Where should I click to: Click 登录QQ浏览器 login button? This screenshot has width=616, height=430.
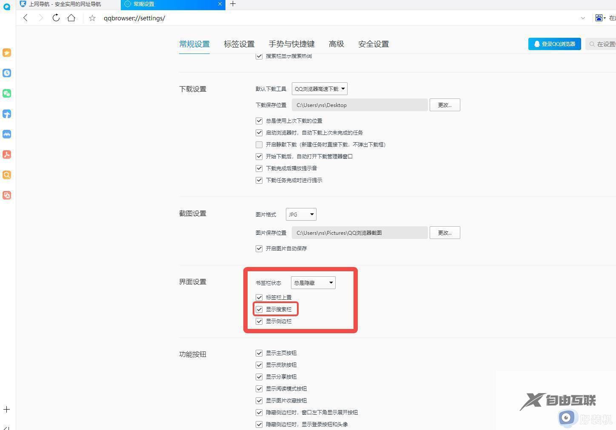point(554,44)
